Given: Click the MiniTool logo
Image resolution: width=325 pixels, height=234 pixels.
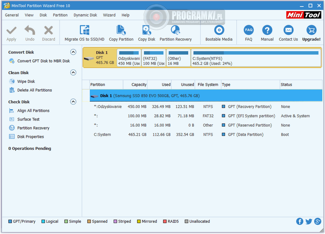Looking at the screenshot, I should click(x=304, y=15).
